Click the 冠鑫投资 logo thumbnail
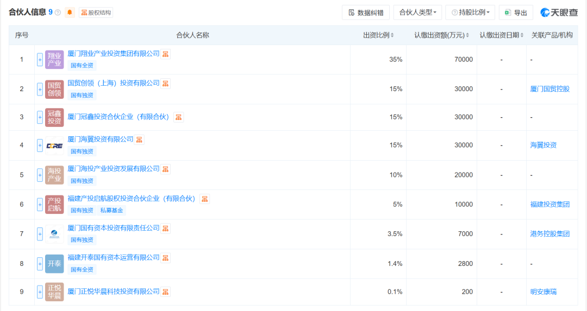Screen dimensions: 587x311 [54, 117]
